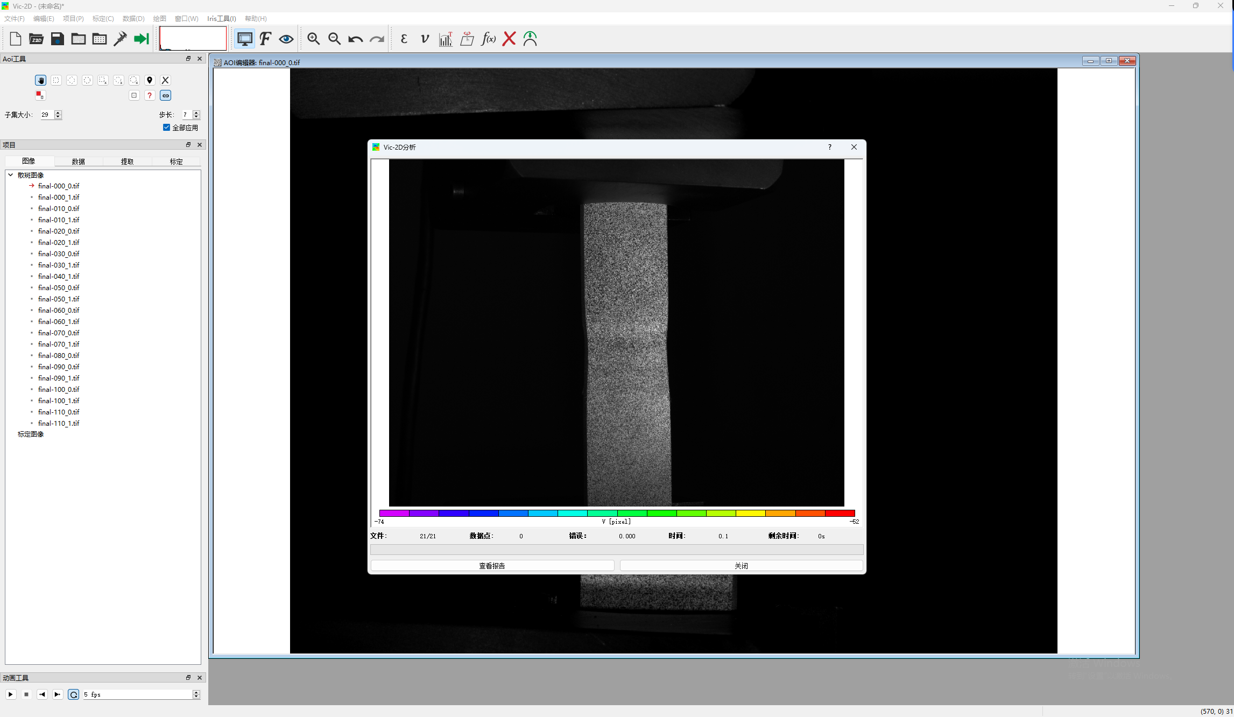Click the epsilon strain calculation icon

pyautogui.click(x=404, y=39)
